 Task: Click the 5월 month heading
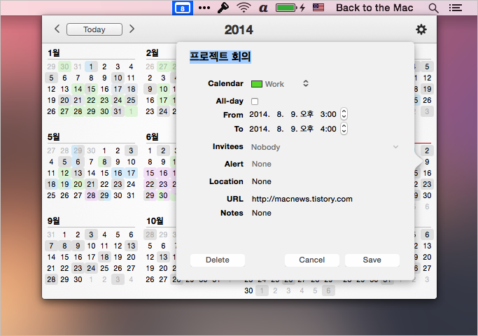[x=54, y=137]
